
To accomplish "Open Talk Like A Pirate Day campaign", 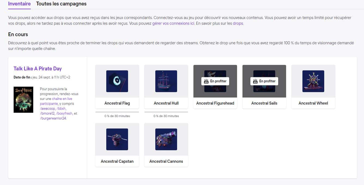I will [38, 69].
